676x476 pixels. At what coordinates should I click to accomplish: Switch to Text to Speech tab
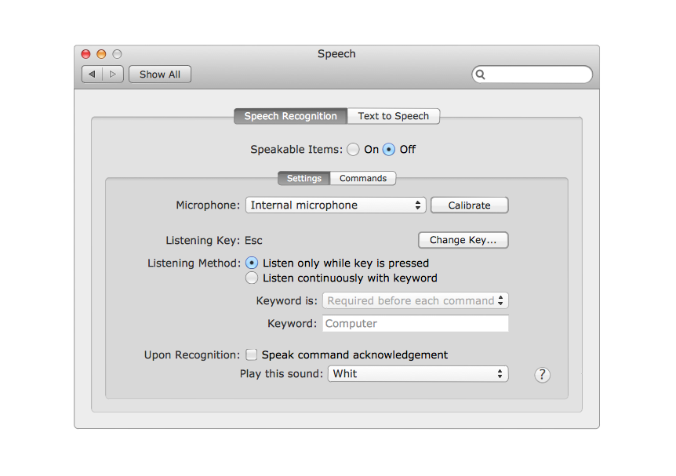click(393, 116)
